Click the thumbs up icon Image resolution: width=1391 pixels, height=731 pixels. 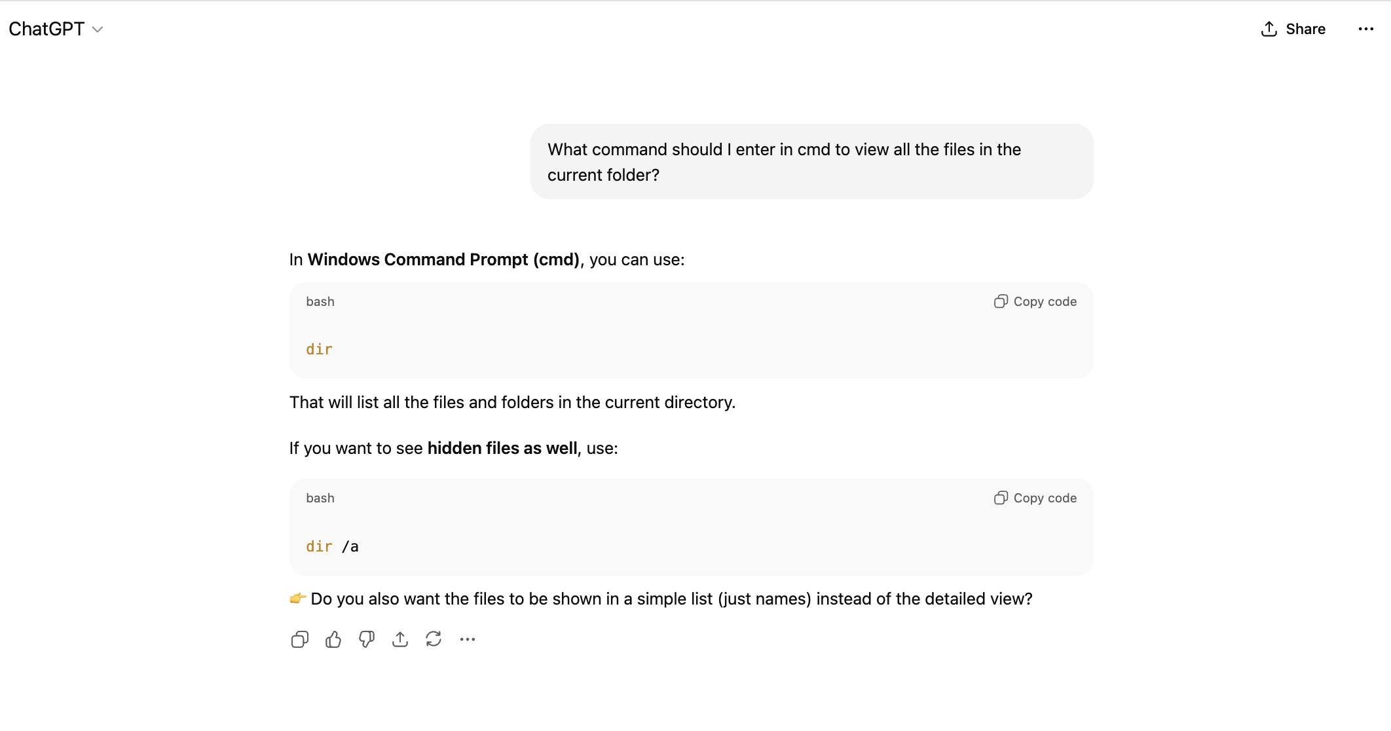333,639
